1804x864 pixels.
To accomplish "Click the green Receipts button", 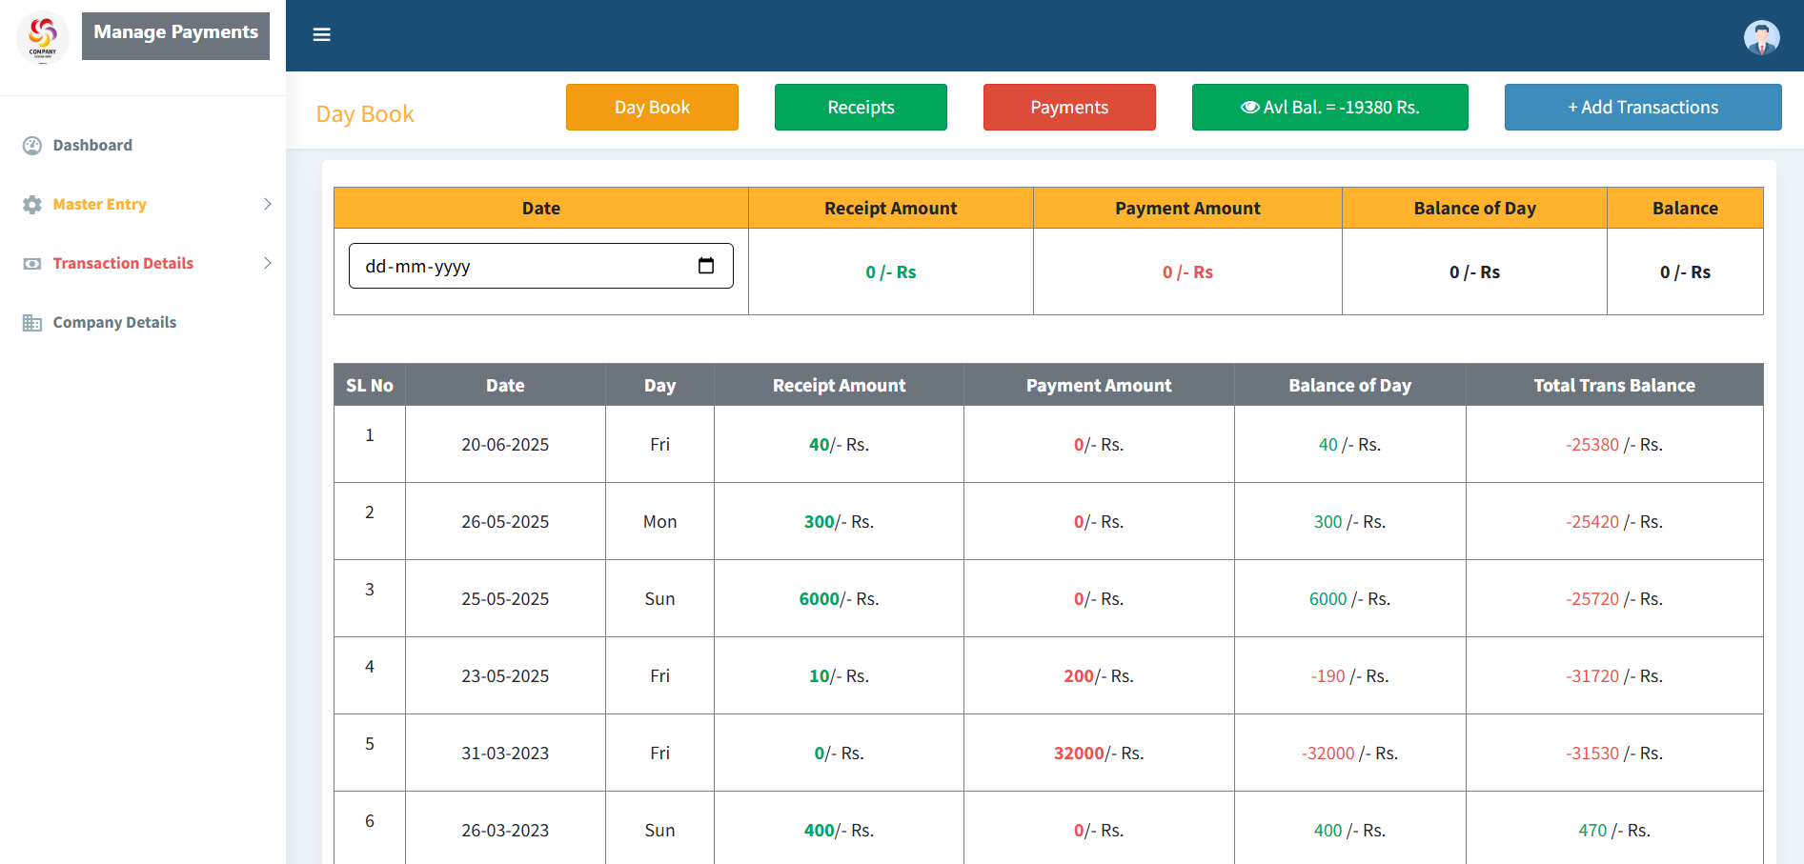I will coord(861,108).
